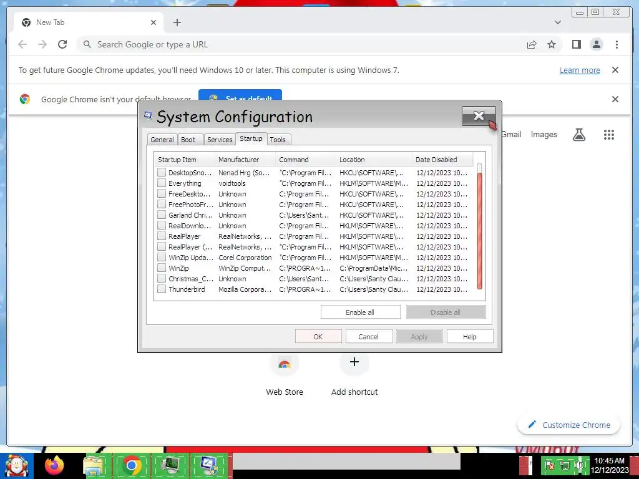The image size is (639, 479).
Task: Switch to the Tools tab
Action: [x=278, y=139]
